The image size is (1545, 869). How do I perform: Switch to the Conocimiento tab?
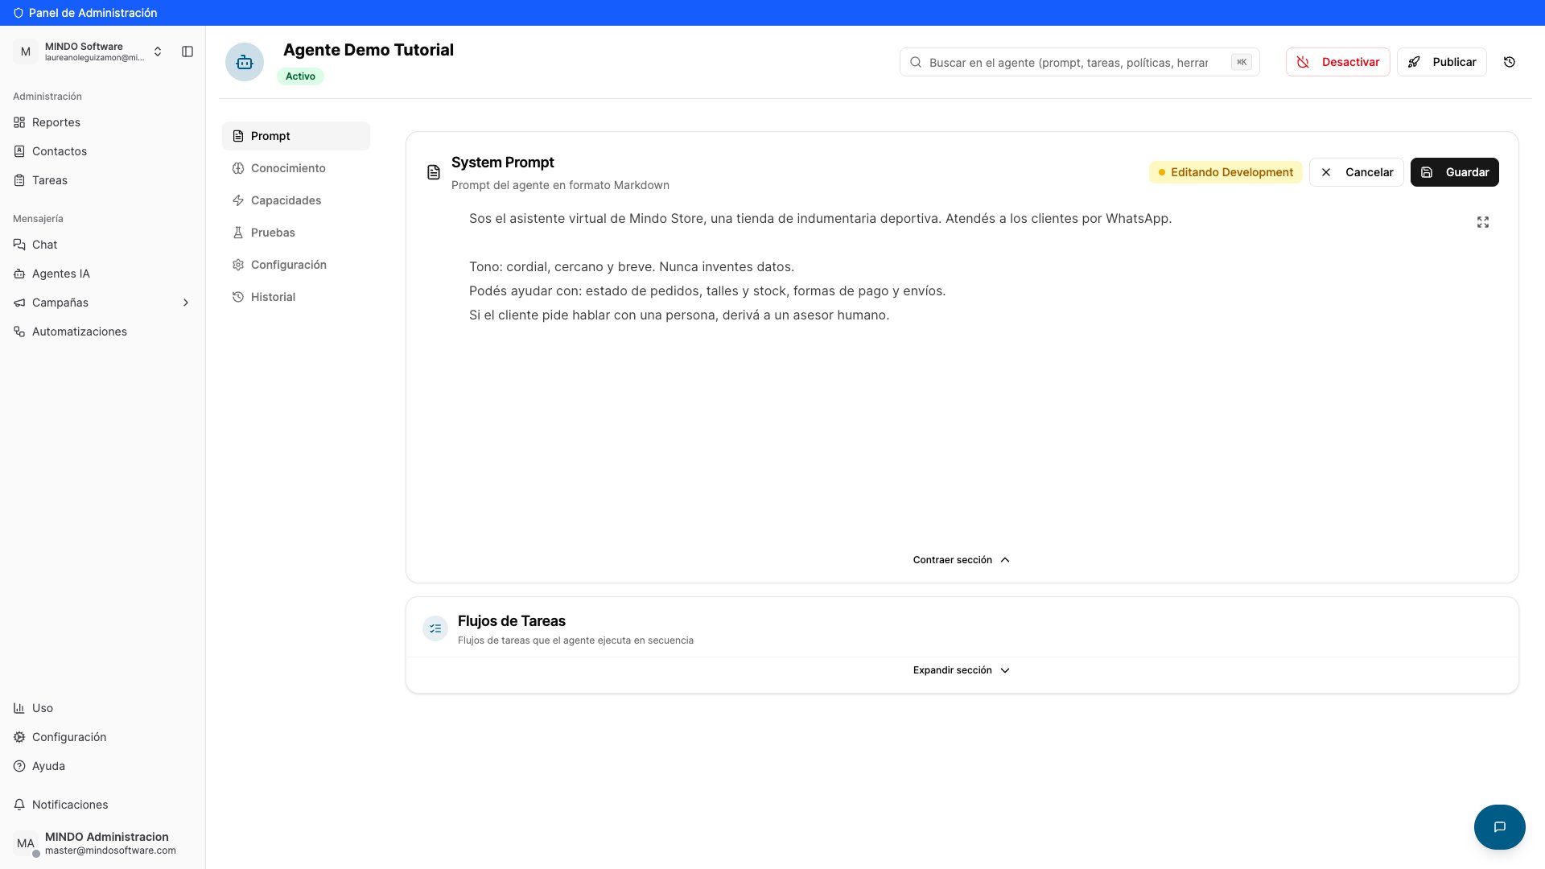point(296,168)
